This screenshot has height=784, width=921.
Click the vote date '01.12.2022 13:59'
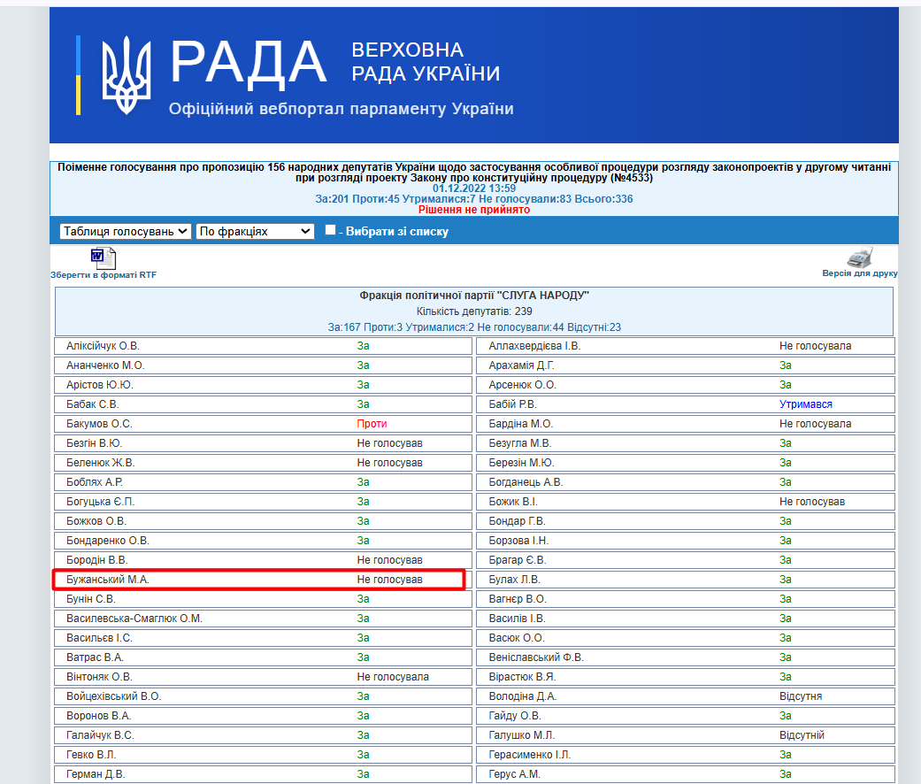[474, 188]
